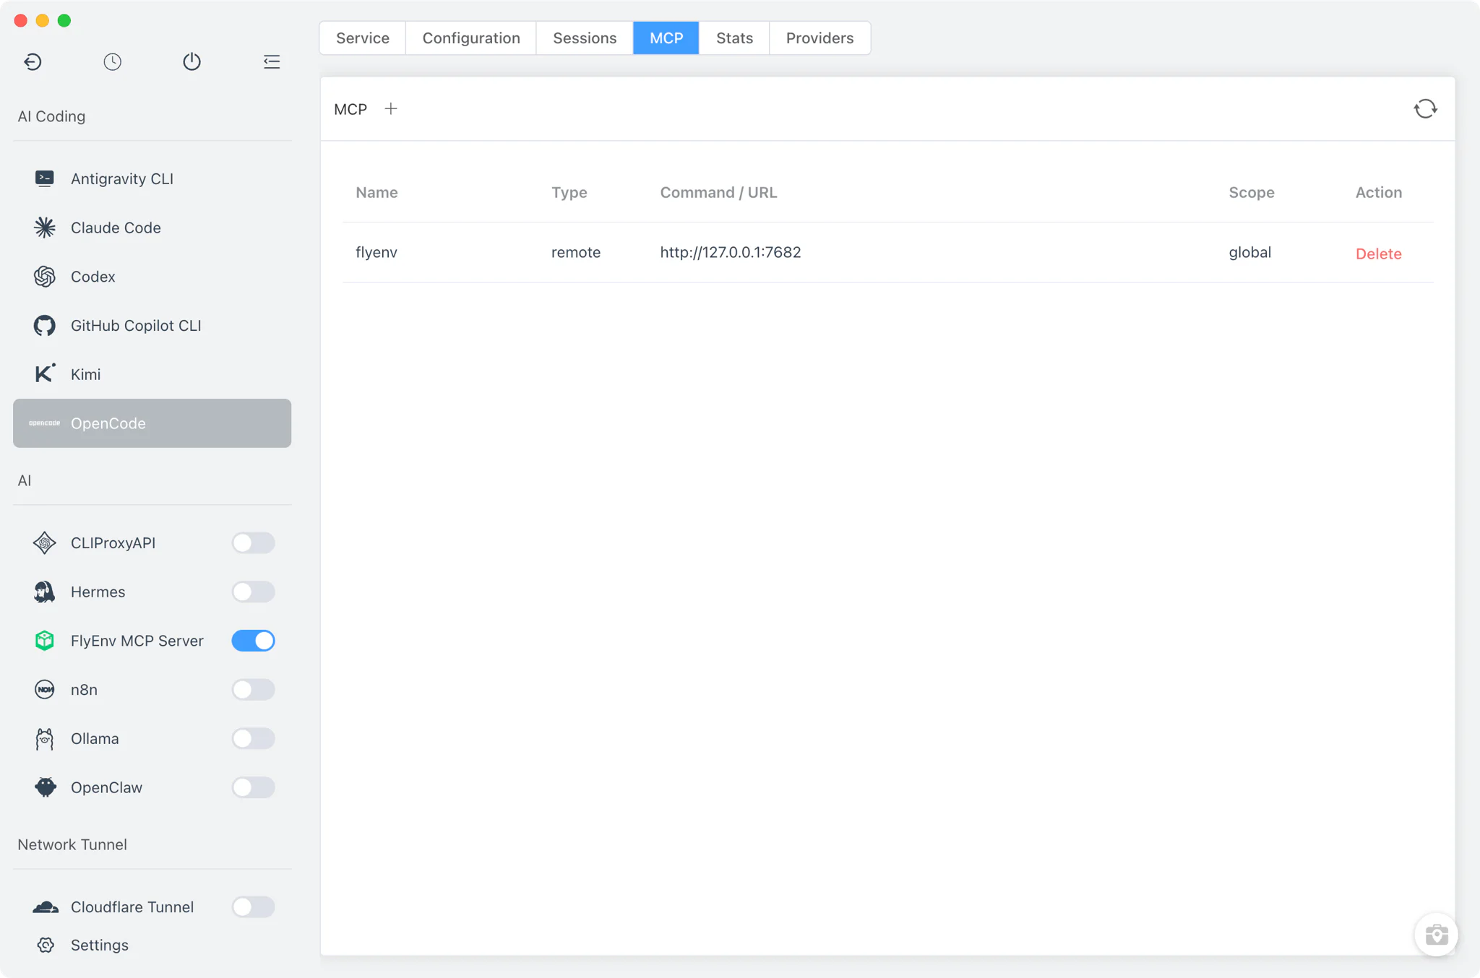Click the Hermes label in sidebar

98,592
